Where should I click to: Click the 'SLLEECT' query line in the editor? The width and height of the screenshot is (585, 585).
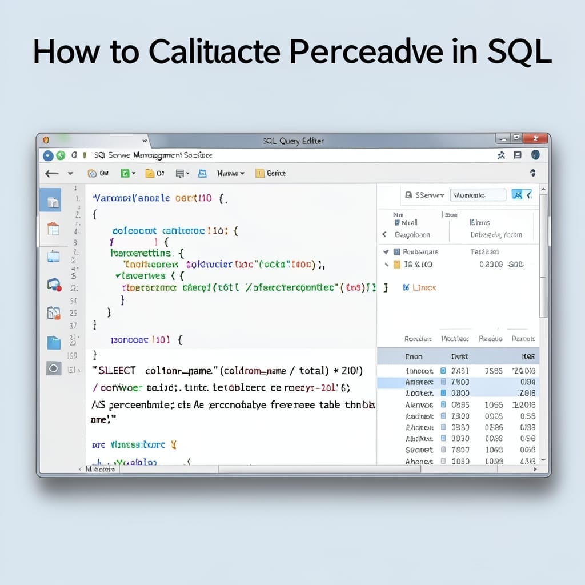click(x=227, y=371)
